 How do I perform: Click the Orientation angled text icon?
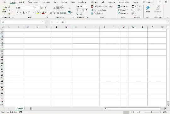pyautogui.click(x=62, y=8)
